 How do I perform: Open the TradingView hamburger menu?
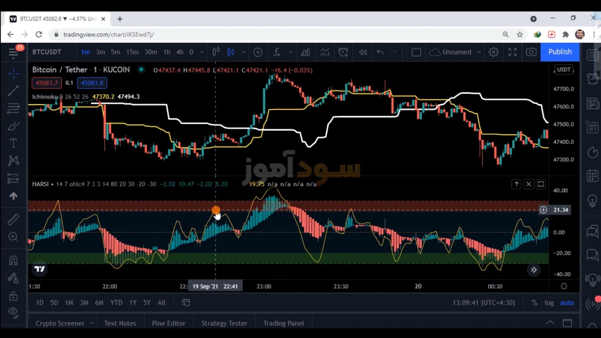[13, 53]
